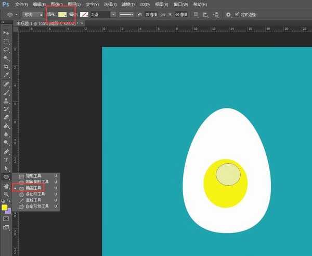Image resolution: width=312 pixels, height=256 pixels.
Task: Toggle link between width and height
Action: click(162, 15)
